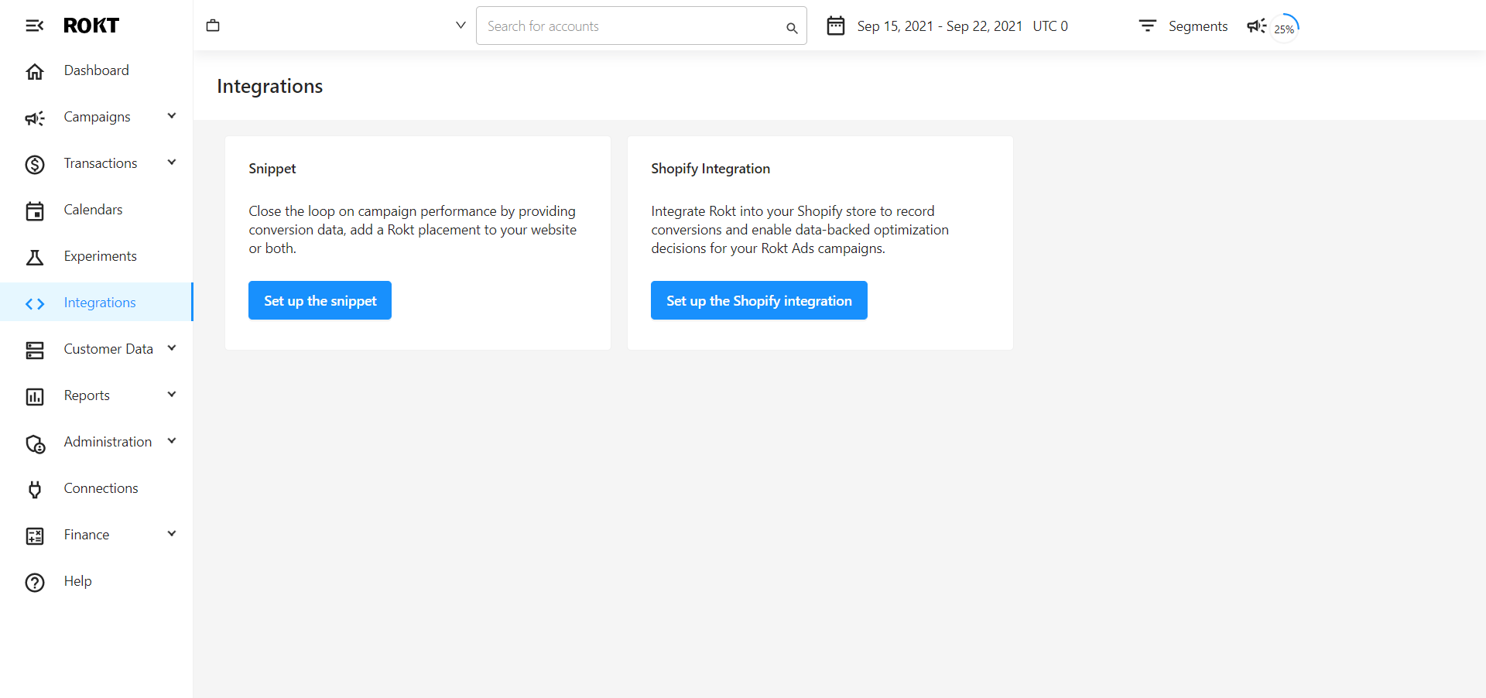Click the briefcase account icon in header
Image resolution: width=1486 pixels, height=698 pixels.
click(213, 26)
